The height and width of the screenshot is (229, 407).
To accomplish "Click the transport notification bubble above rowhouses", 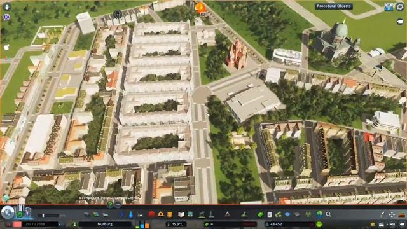I will tap(118, 14).
